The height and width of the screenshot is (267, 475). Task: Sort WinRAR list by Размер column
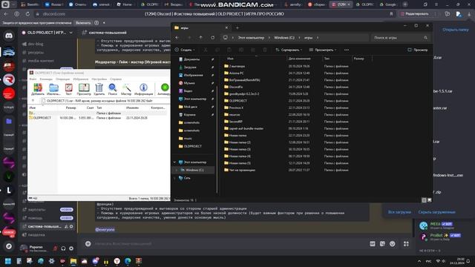(x=71, y=108)
